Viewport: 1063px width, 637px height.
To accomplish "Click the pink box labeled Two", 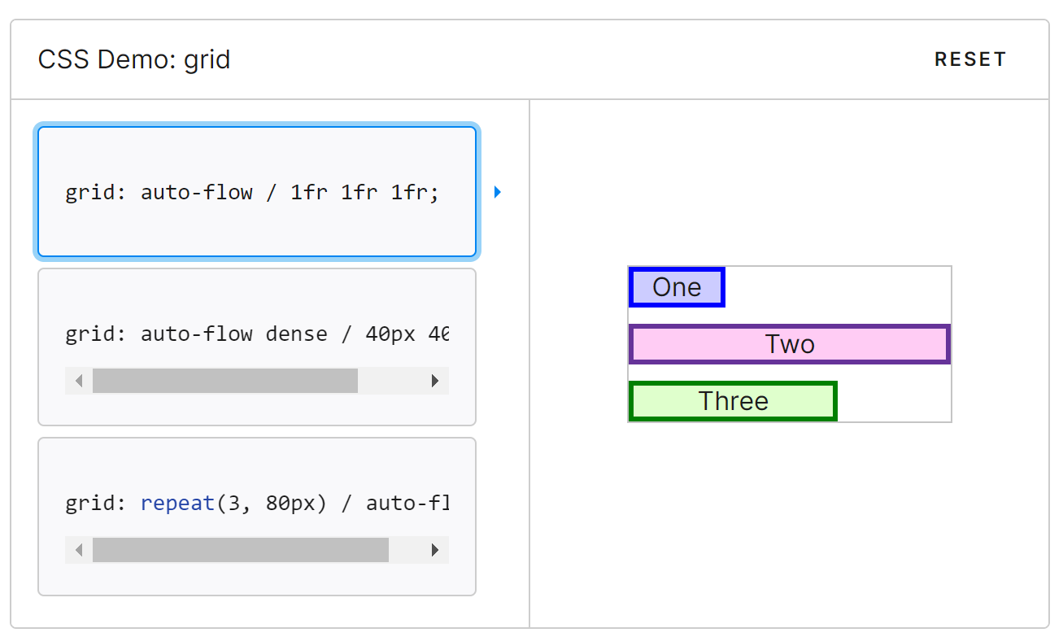I will [790, 344].
